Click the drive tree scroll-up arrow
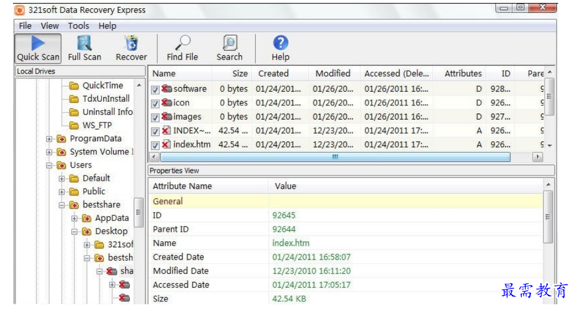This screenshot has height=309, width=573. (139, 85)
